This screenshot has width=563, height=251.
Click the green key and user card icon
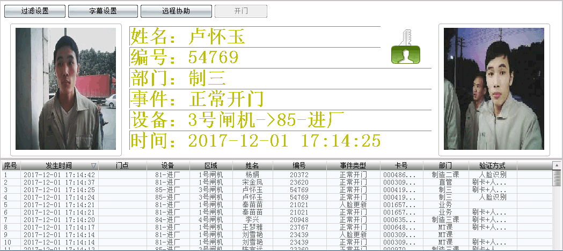coord(406,48)
